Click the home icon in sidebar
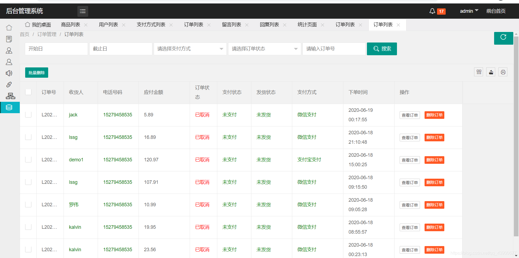Viewport: 519px width, 258px height. coord(9,28)
